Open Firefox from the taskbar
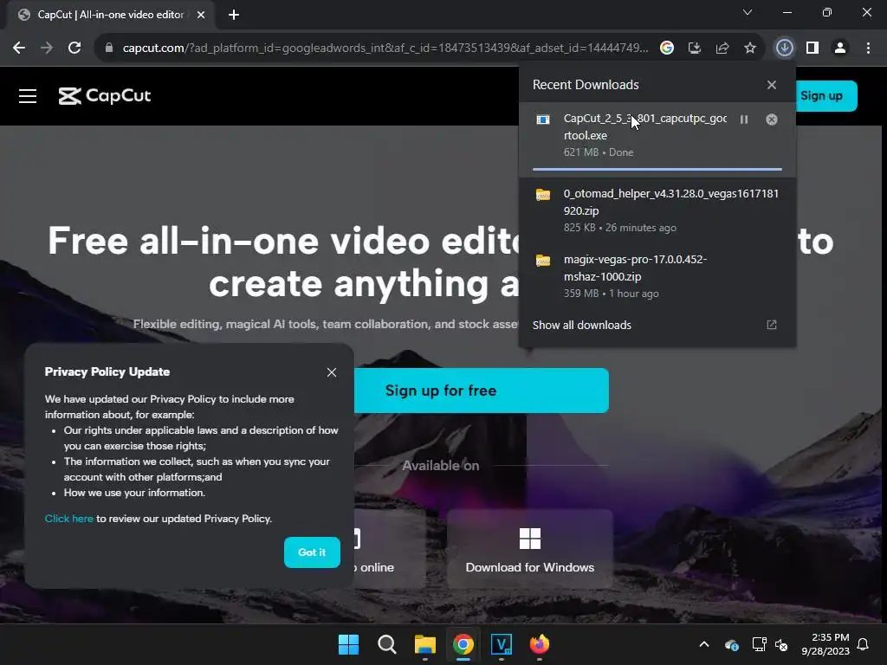Screen dimensions: 887x665 point(540,644)
